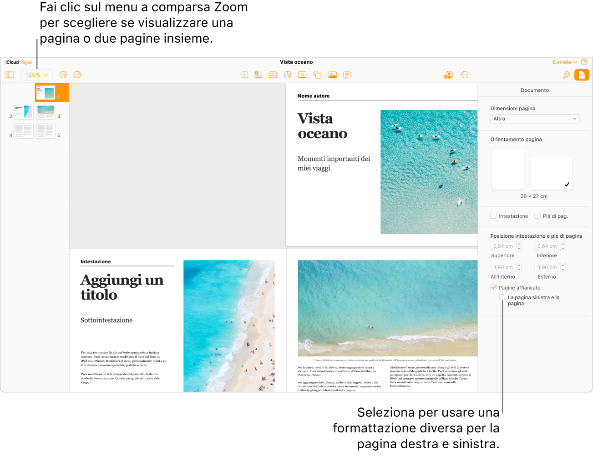Insert a text box
The height and width of the screenshot is (456, 593).
coord(302,75)
